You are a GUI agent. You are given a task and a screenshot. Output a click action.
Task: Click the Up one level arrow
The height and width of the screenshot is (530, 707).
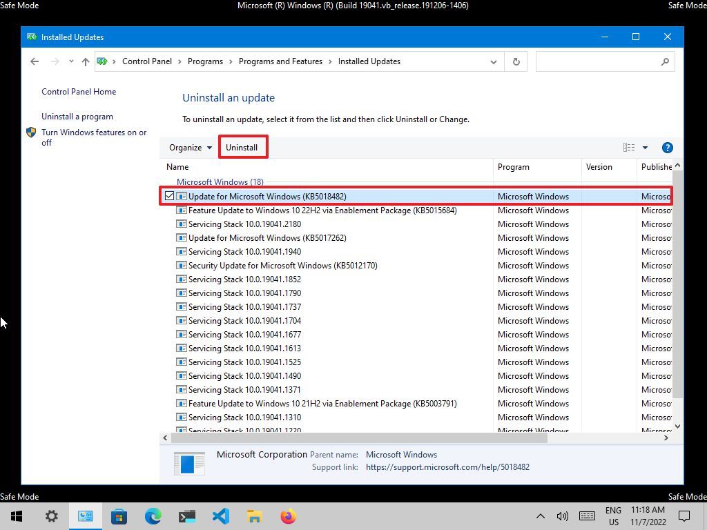(x=84, y=61)
